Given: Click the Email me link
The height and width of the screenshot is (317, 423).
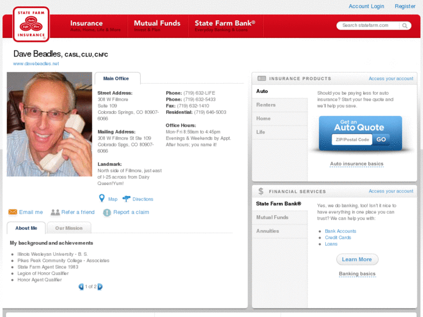Looking at the screenshot, I should point(31,212).
